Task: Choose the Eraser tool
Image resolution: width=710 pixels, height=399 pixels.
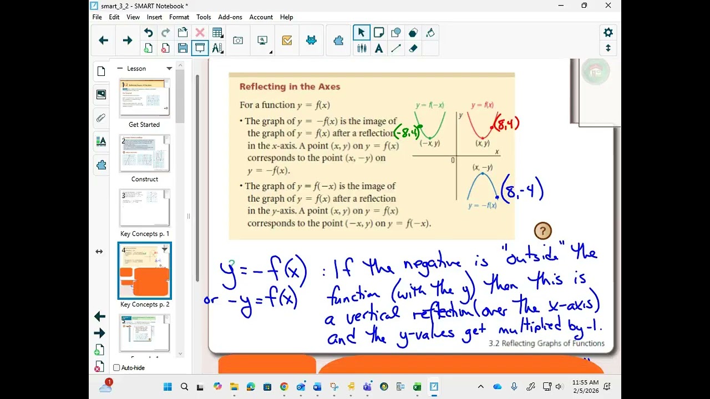Action: (413, 48)
